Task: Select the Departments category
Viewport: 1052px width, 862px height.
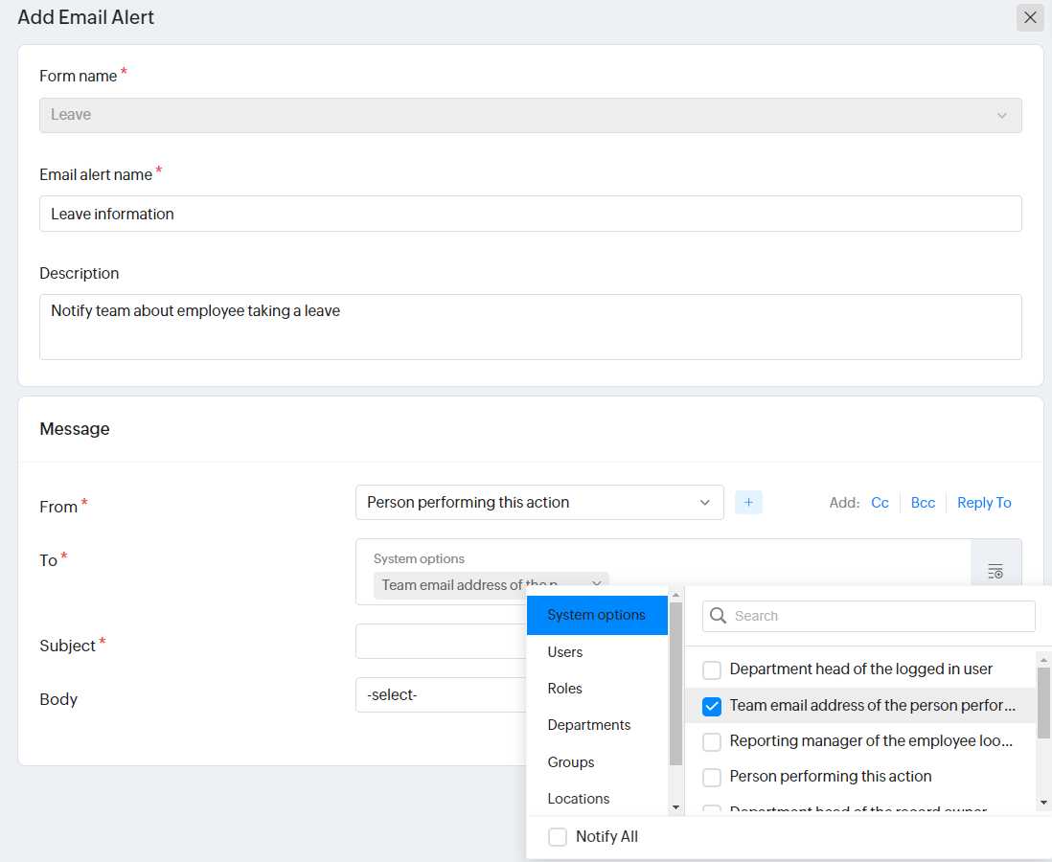Action: coord(588,725)
